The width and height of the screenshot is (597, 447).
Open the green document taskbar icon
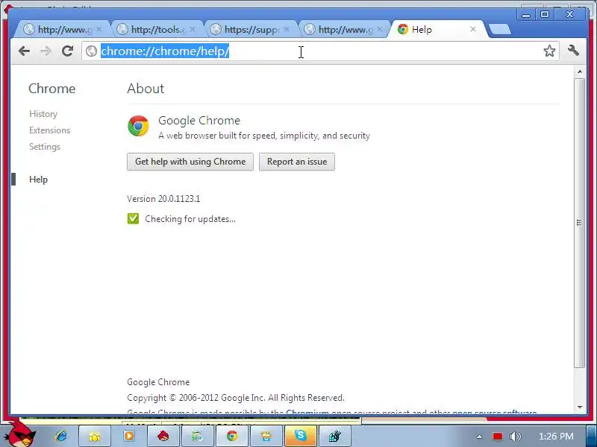(x=197, y=436)
